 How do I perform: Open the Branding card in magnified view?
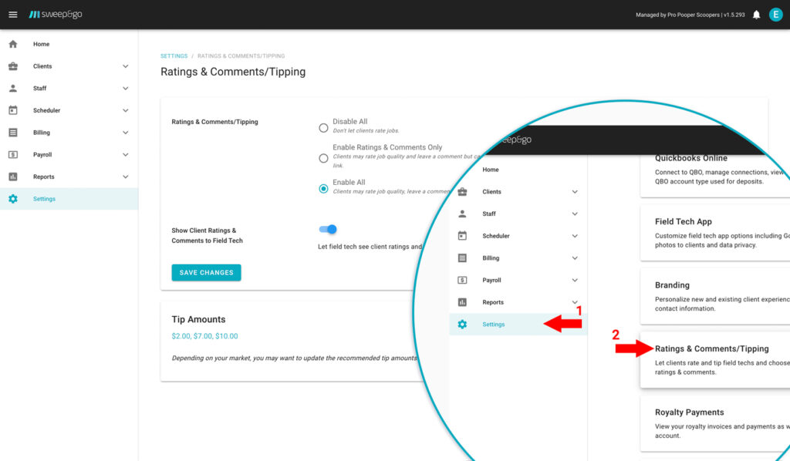click(715, 295)
